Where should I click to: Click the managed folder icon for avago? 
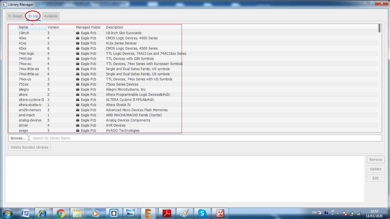click(78, 131)
